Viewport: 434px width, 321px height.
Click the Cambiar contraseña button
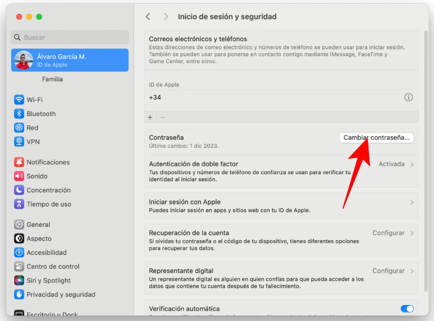(x=376, y=137)
